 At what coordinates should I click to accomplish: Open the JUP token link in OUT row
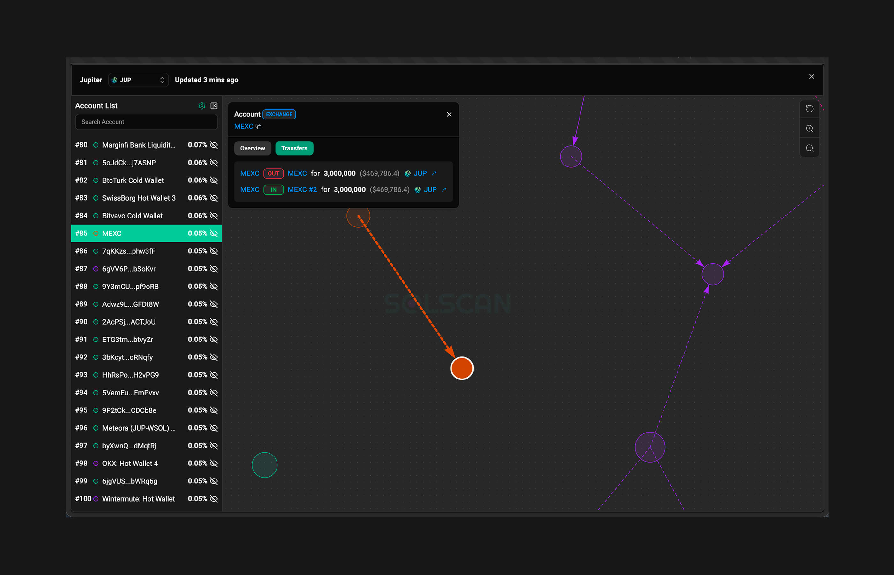[x=420, y=173]
